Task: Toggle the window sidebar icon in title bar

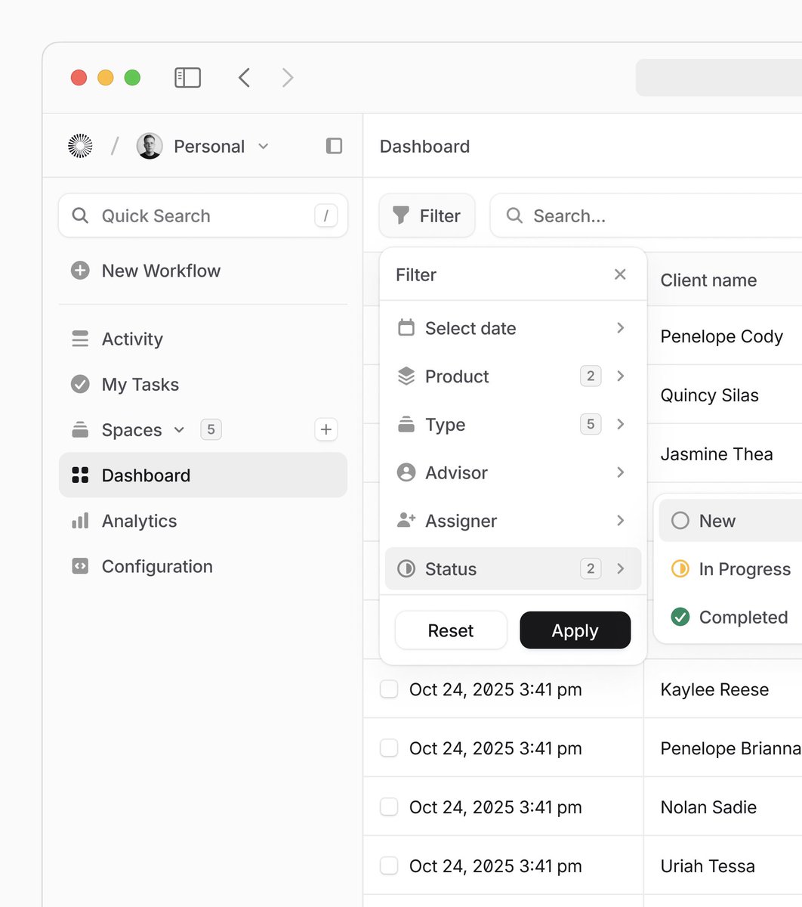Action: coord(187,78)
